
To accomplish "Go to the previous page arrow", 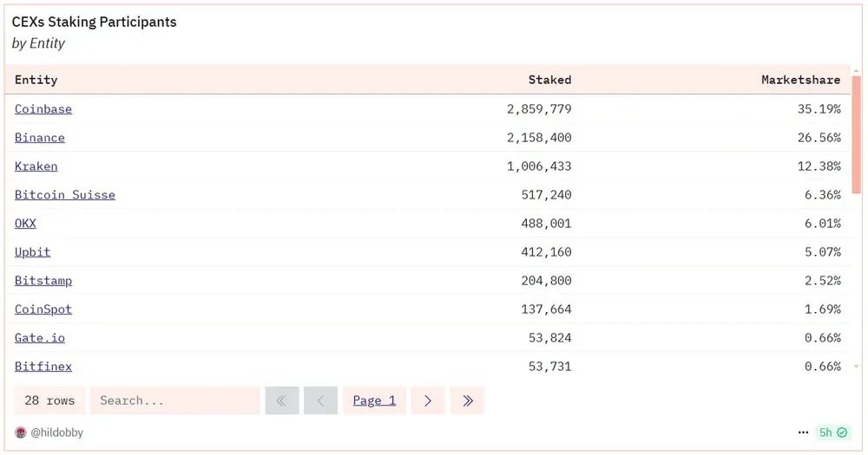I will click(x=320, y=400).
